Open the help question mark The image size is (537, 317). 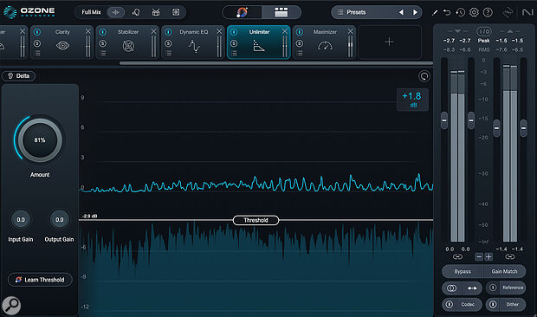(488, 13)
